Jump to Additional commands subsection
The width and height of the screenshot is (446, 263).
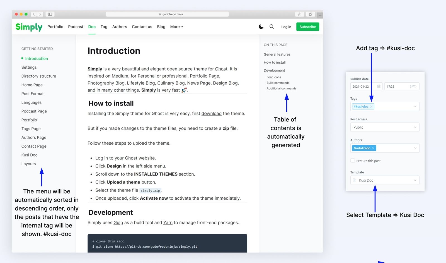pyautogui.click(x=282, y=89)
